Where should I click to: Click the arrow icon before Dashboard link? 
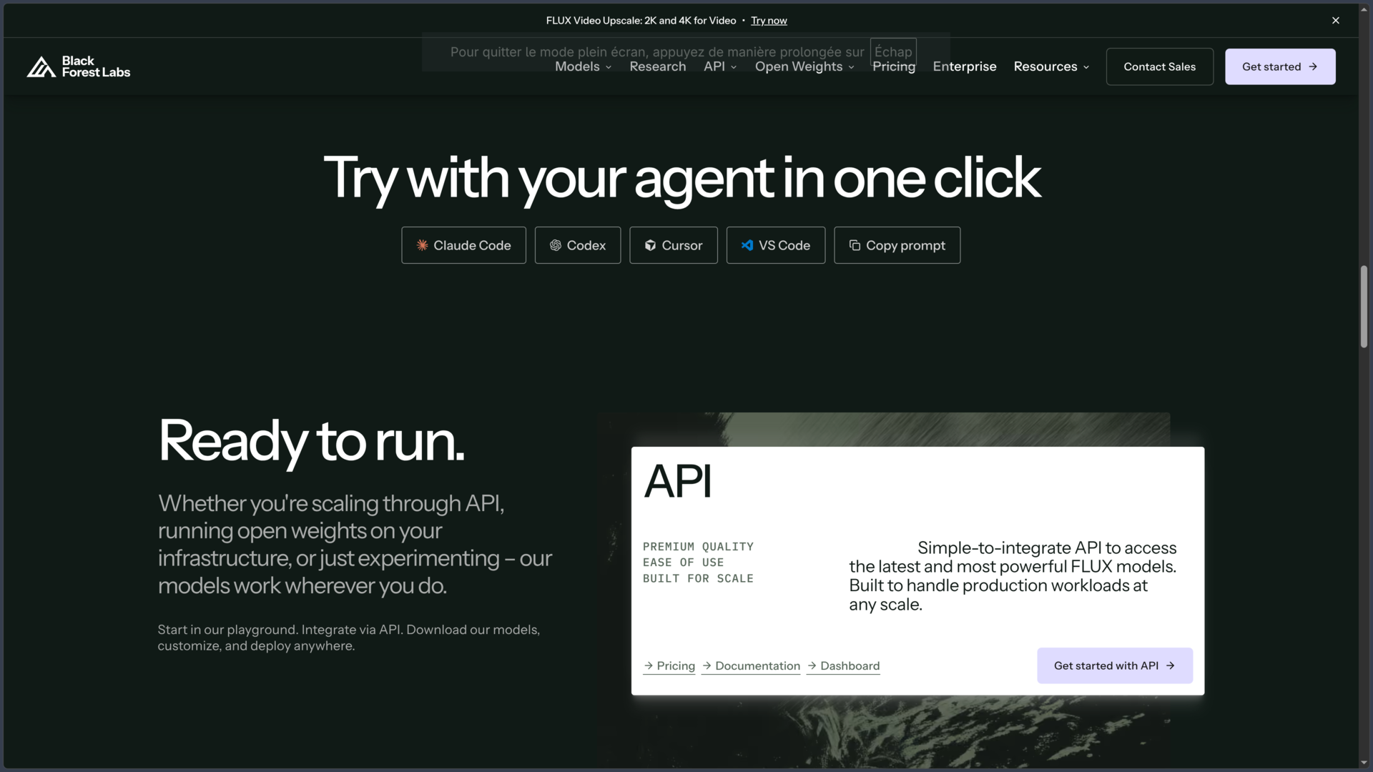(x=812, y=665)
